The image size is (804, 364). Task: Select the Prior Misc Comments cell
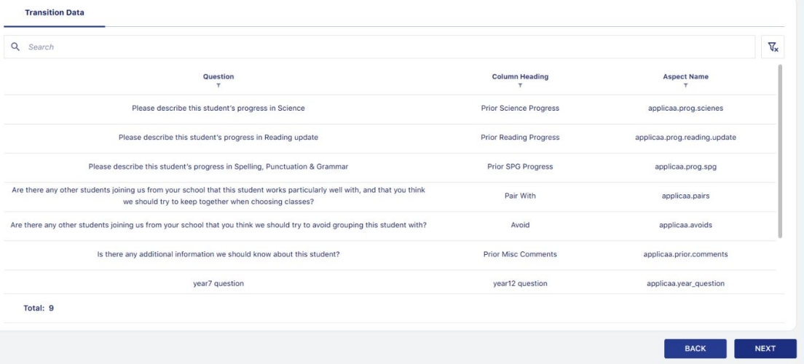point(520,254)
